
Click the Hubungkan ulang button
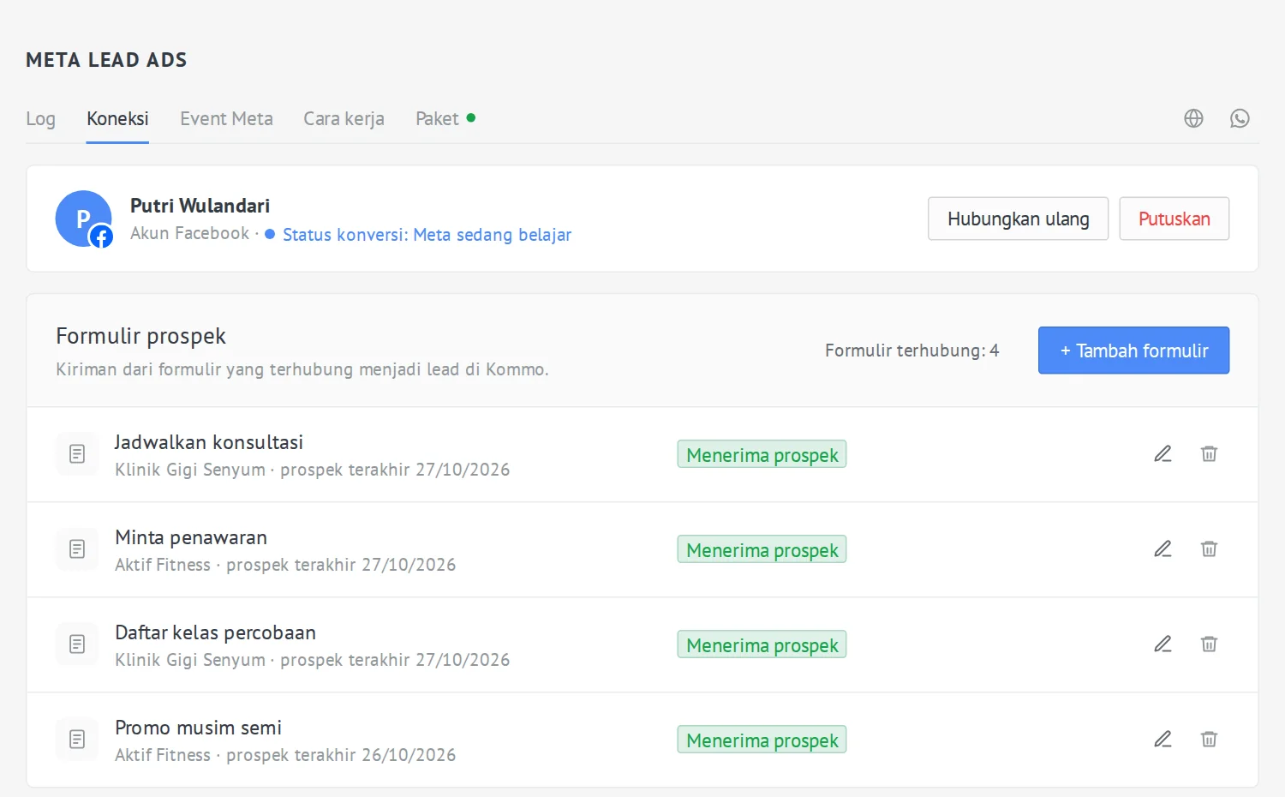[x=1018, y=219]
